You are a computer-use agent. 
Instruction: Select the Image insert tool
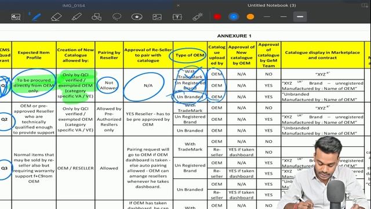click(157, 17)
